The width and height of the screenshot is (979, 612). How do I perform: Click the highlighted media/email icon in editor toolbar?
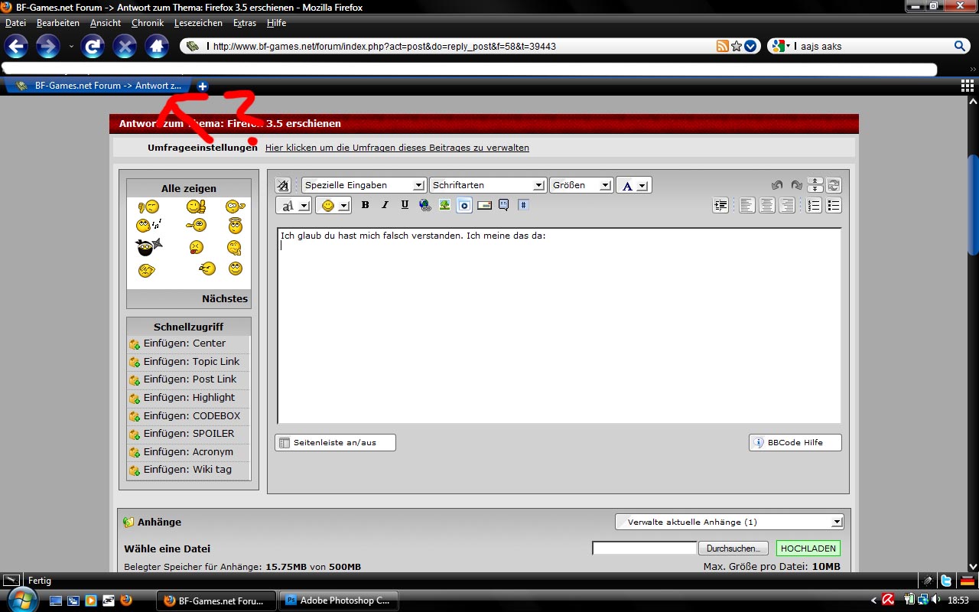coord(464,205)
